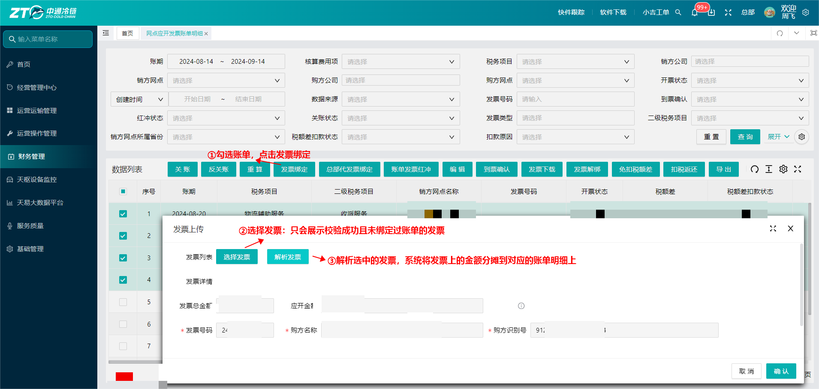
Task: Click the 导出 button
Action: click(x=724, y=169)
